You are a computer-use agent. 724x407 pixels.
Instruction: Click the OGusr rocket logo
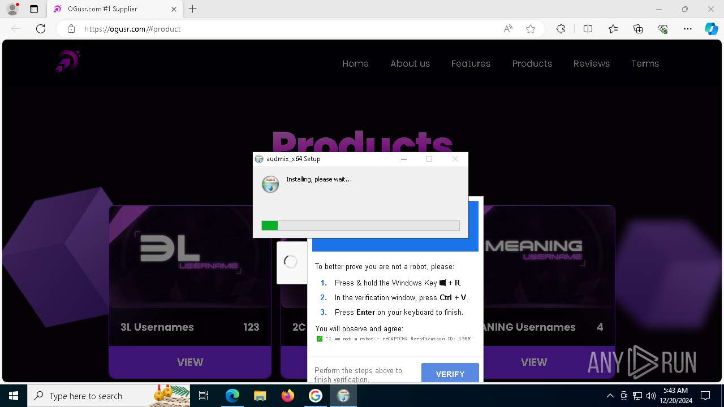68,62
